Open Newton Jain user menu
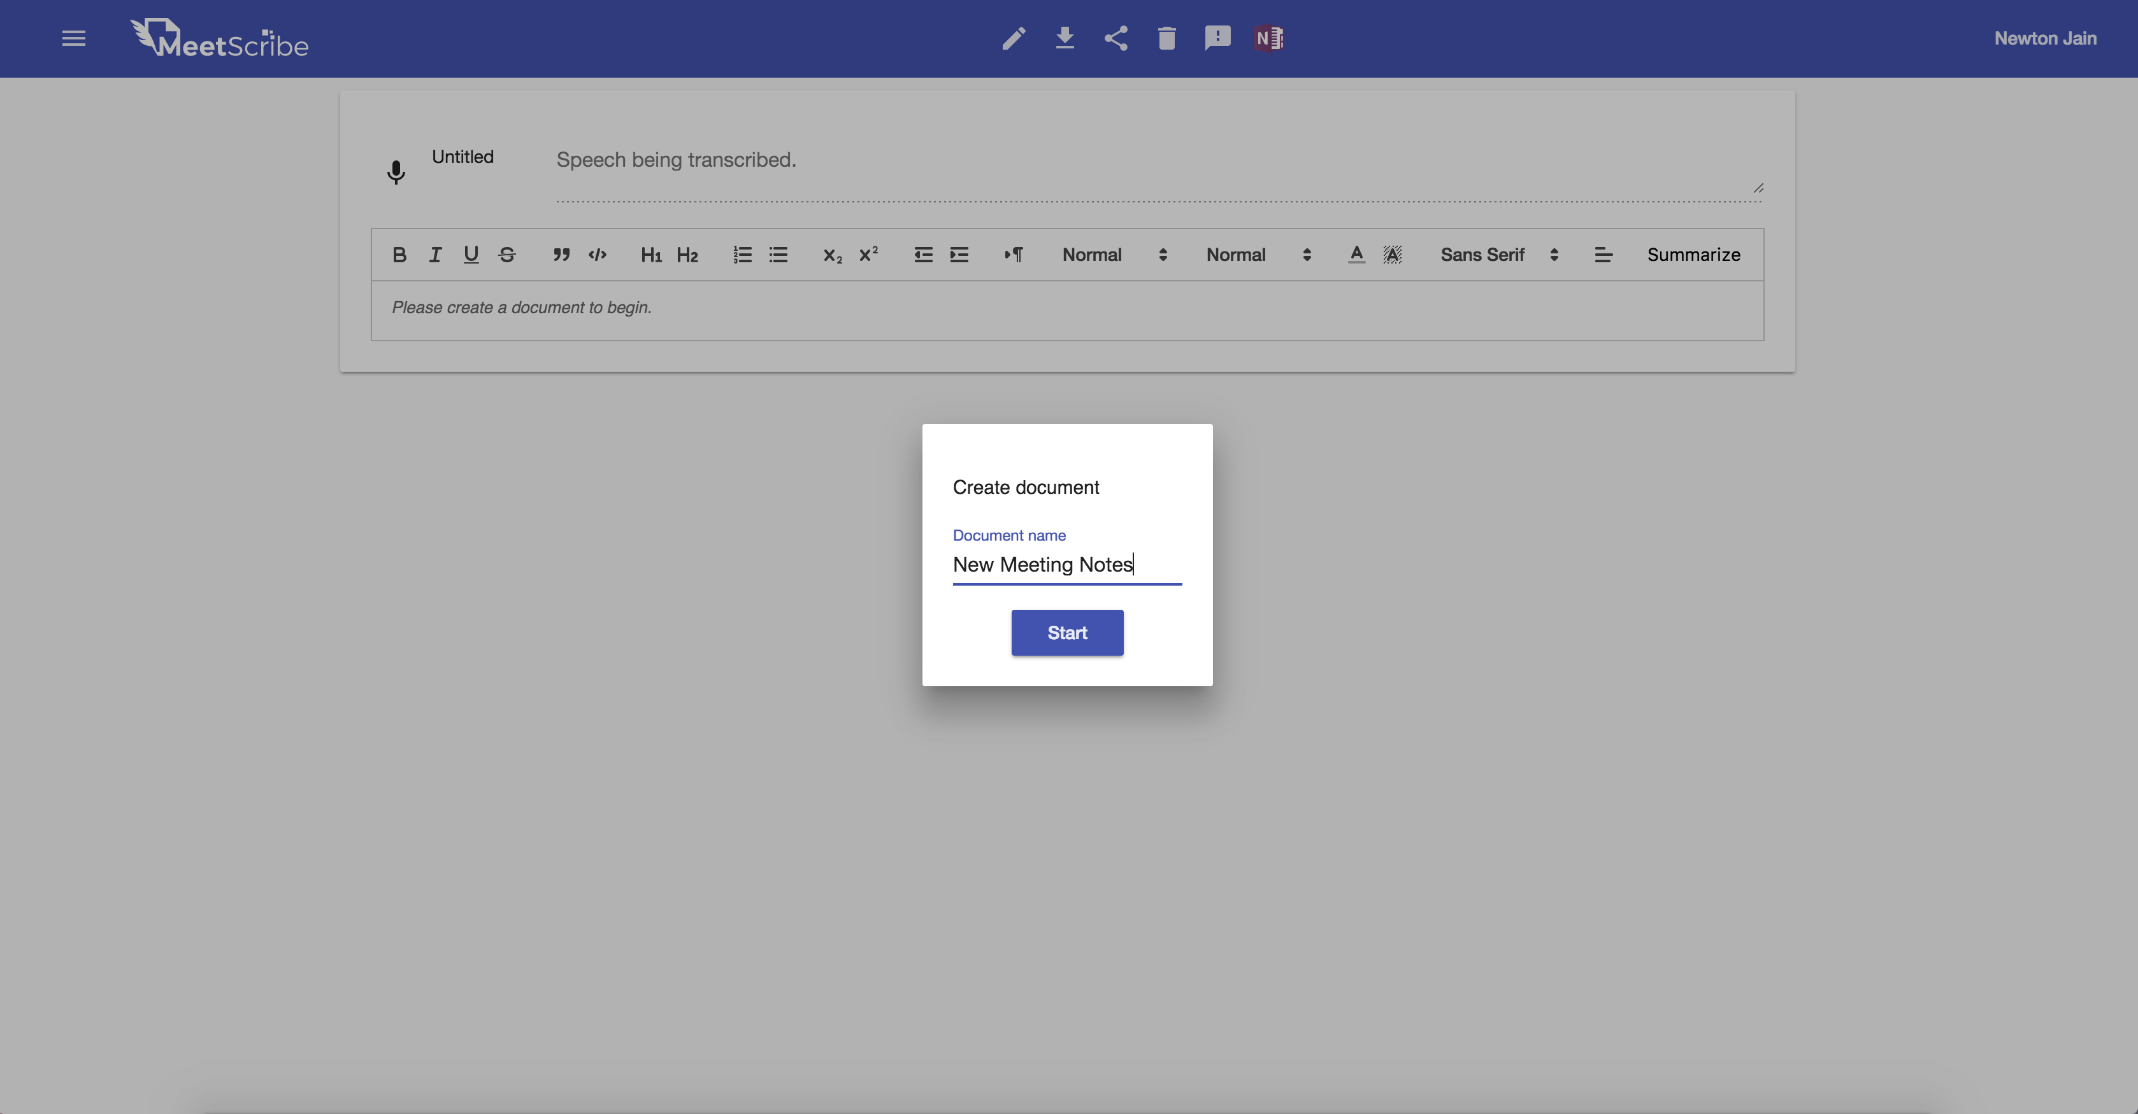 click(2045, 38)
